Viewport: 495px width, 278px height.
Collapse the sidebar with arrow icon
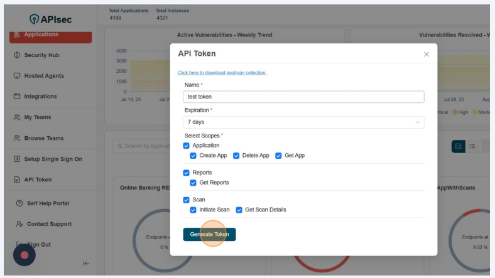pos(86,263)
